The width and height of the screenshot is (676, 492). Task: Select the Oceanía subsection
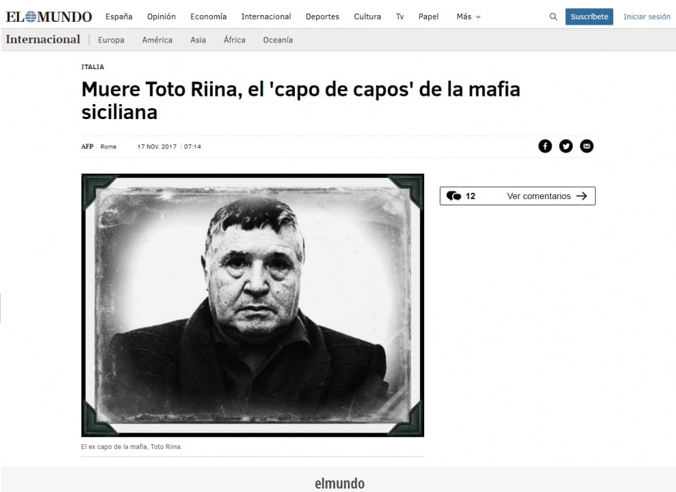click(278, 40)
